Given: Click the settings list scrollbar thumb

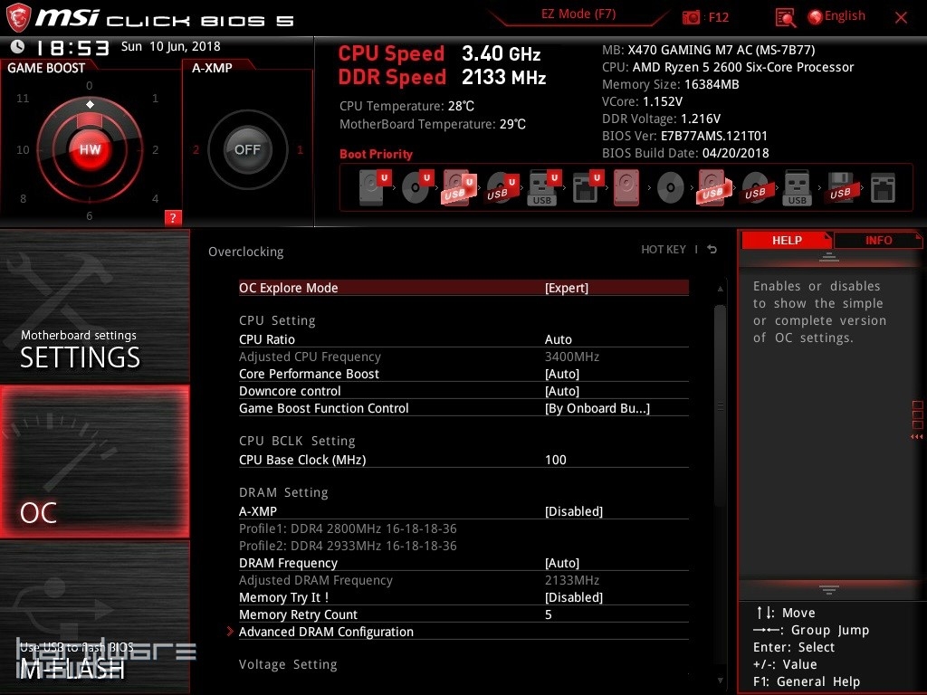Looking at the screenshot, I should tap(720, 405).
